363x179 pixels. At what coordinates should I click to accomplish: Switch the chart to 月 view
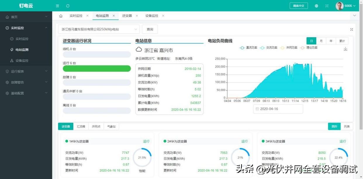(321, 41)
